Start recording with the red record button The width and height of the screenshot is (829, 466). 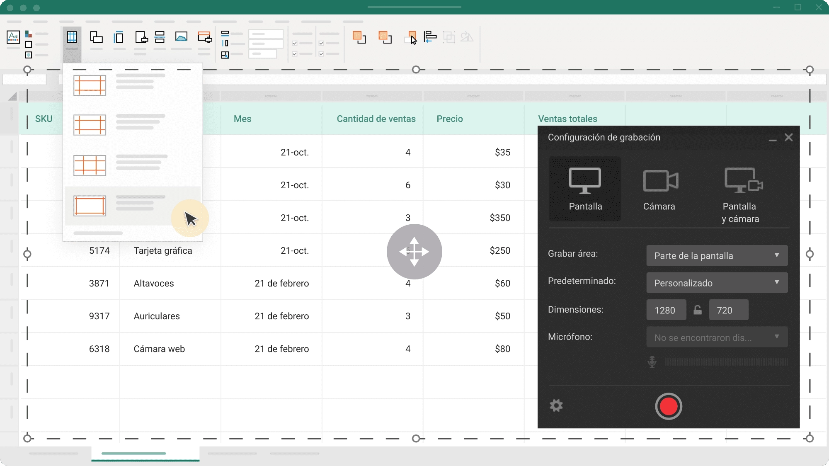coord(668,406)
